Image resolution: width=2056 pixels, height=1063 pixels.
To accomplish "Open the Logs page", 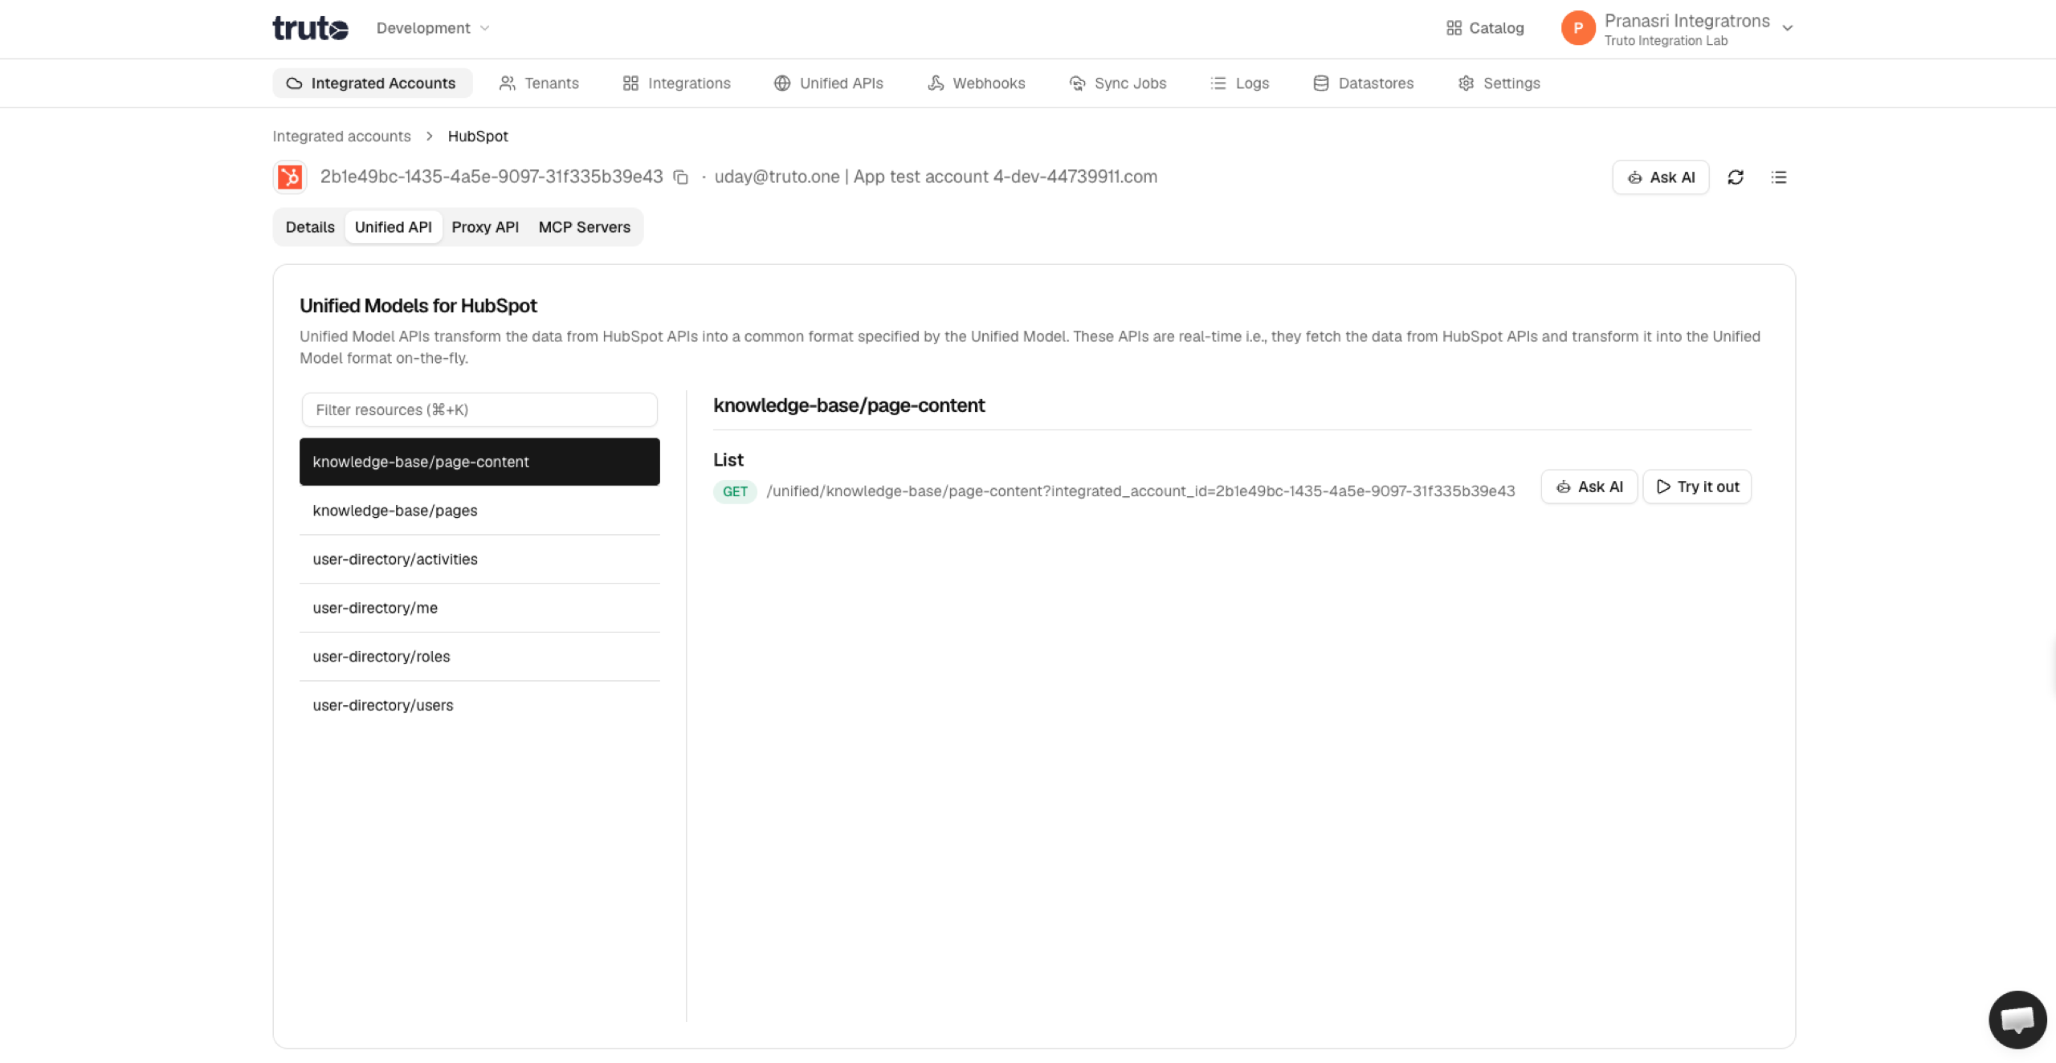I will [1239, 83].
